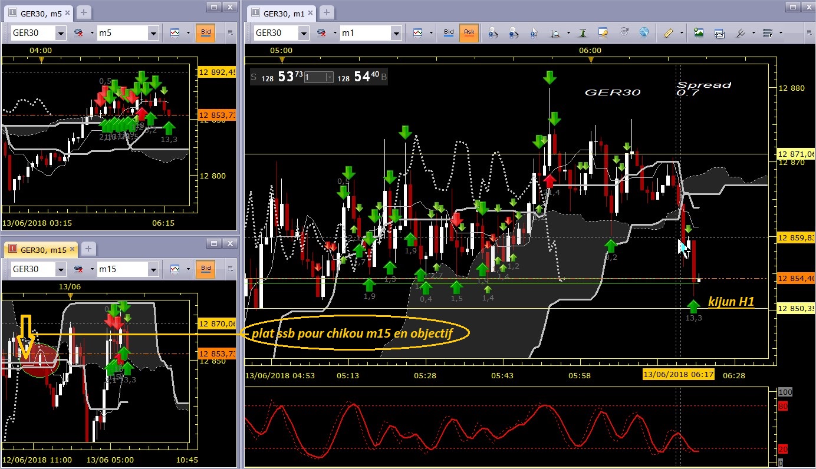Click the blue globe icon in m1 toolbar
Image resolution: width=816 pixels, height=469 pixels.
click(x=644, y=33)
